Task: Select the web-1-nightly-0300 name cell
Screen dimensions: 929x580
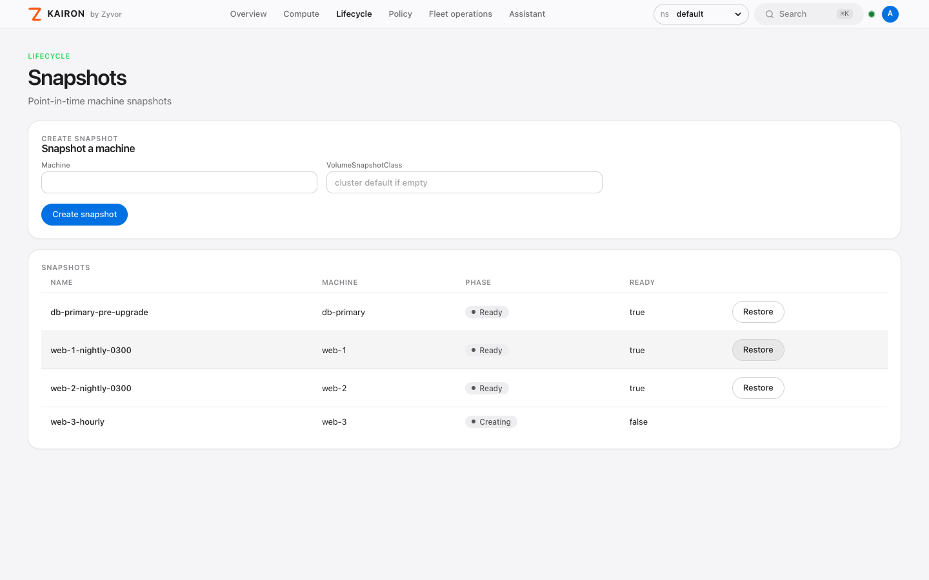Action: point(91,351)
